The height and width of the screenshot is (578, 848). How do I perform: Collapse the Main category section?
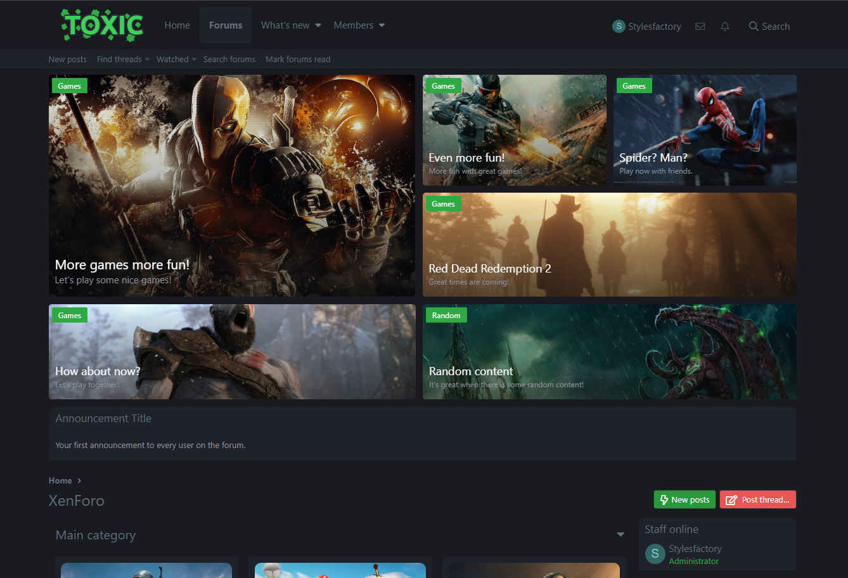(x=620, y=535)
